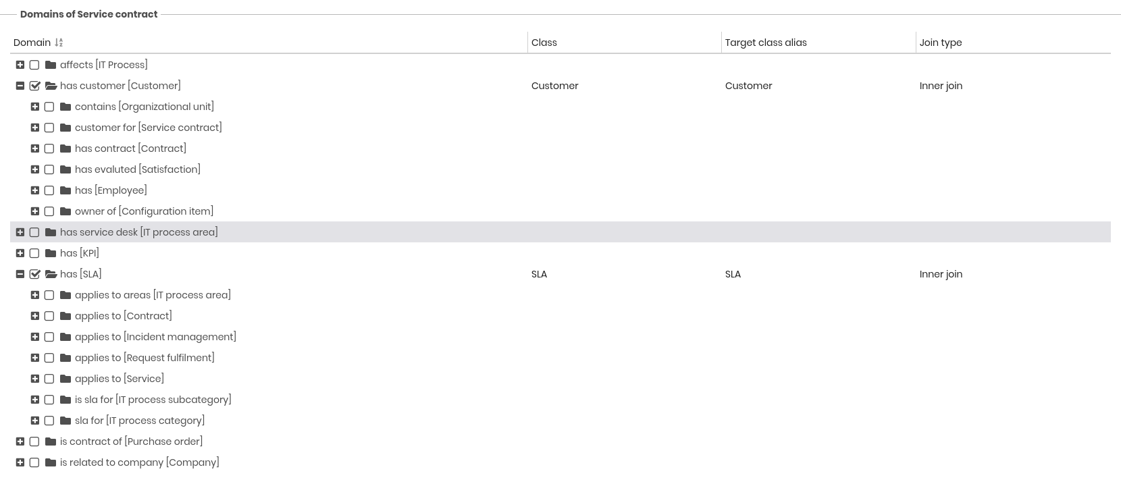Viewport: 1121px width, 482px height.
Task: Click folder icon beside applies to [Service]
Action: 66,379
